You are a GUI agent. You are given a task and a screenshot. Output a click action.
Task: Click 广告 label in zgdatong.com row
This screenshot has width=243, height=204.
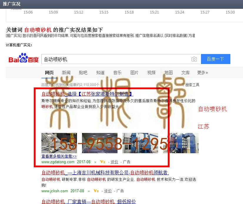126,162
